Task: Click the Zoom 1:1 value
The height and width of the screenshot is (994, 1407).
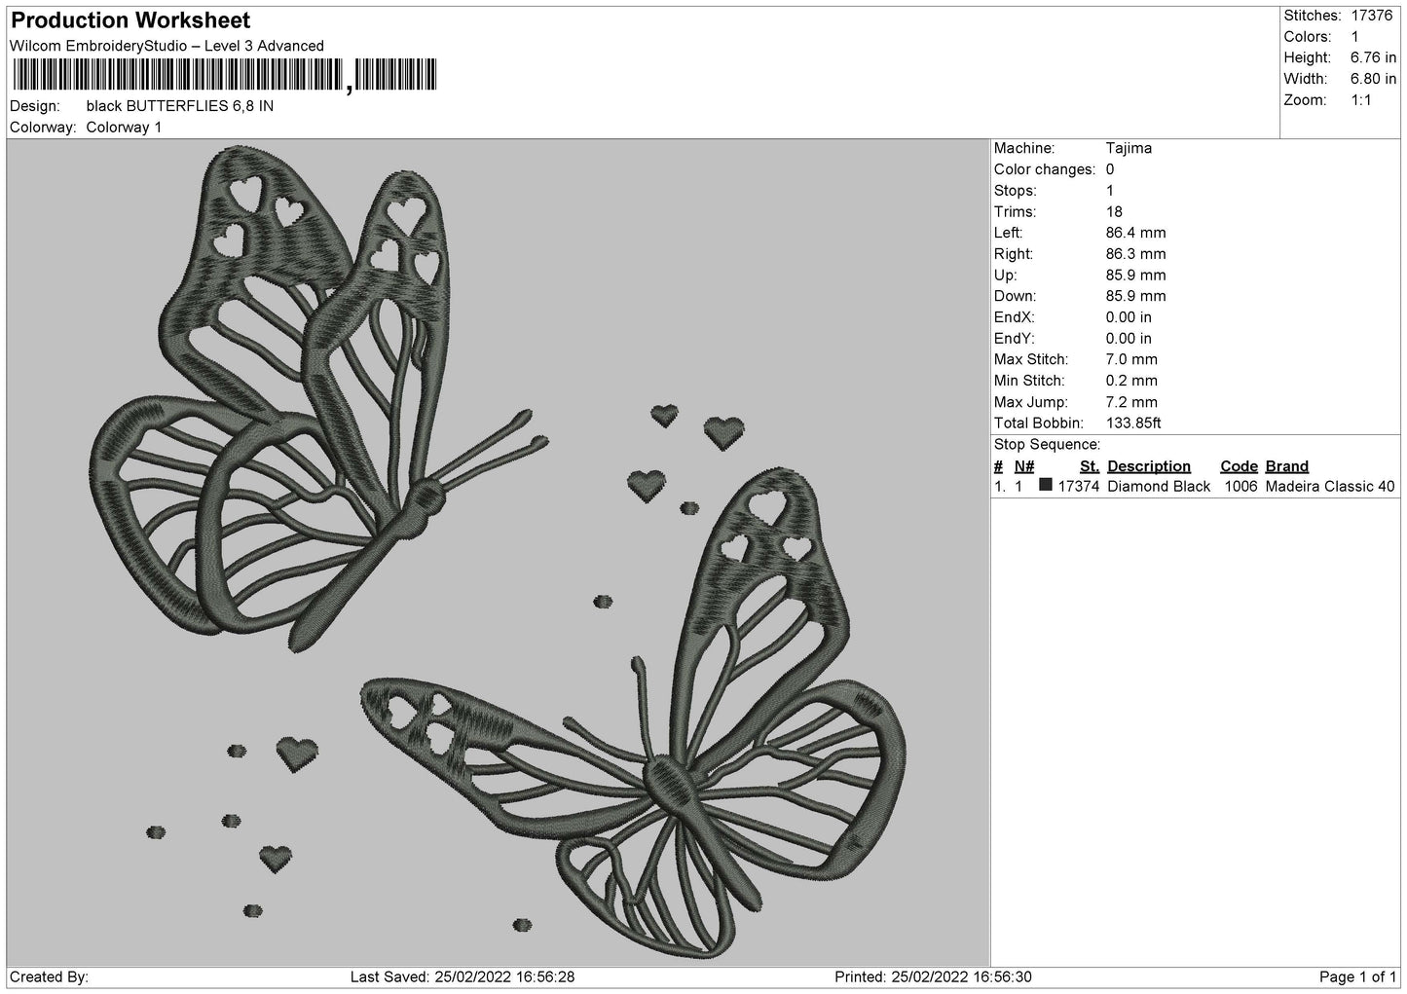Action: 1361,100
